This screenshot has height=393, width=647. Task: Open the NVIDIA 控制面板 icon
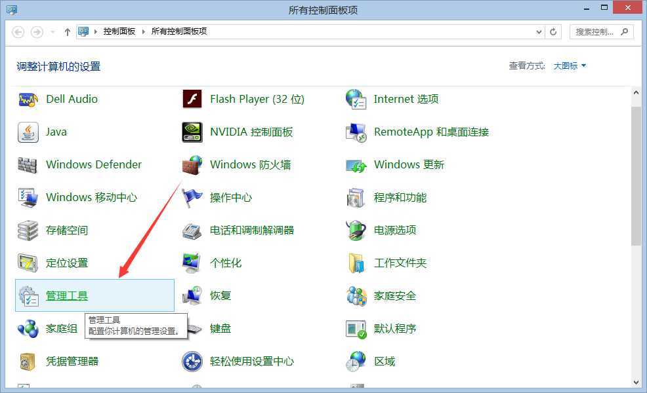pos(192,132)
